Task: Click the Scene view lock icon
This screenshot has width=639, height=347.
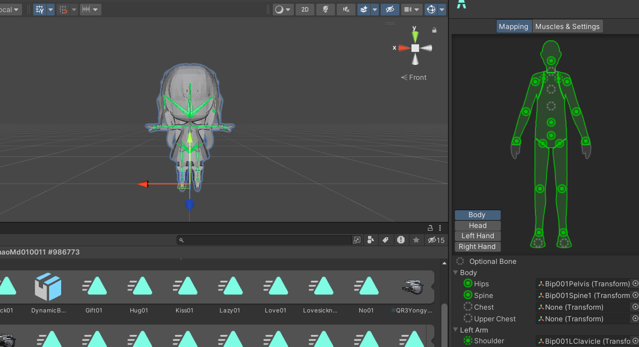Action: click(434, 30)
